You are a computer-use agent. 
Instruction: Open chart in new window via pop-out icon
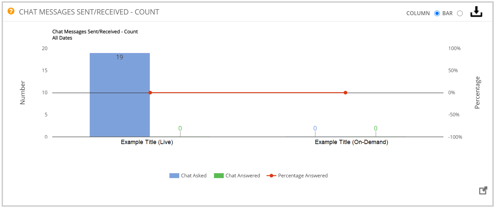click(483, 191)
